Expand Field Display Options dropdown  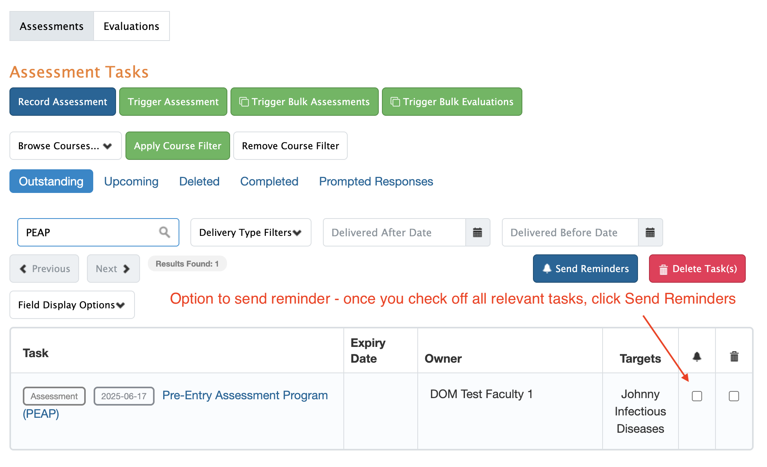pos(72,305)
